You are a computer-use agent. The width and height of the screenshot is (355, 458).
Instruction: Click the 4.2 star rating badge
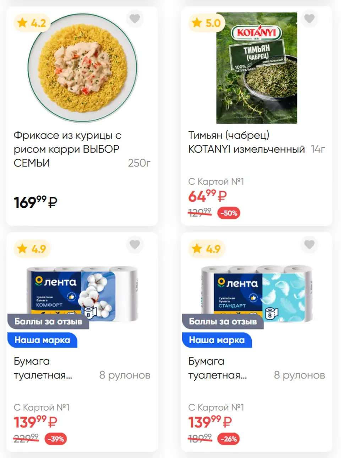32,23
